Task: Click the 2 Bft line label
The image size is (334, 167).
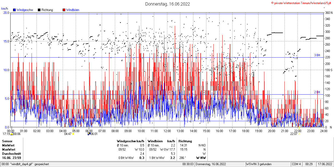Action: pos(317,92)
